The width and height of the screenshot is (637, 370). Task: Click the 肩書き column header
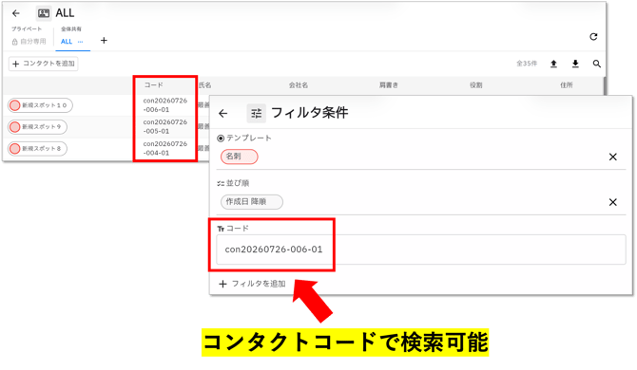[x=389, y=85]
